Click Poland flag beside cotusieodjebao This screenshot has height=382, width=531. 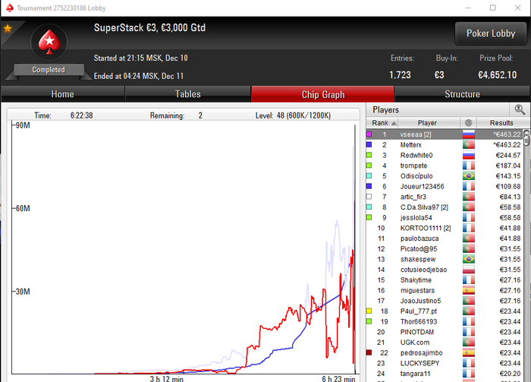[x=469, y=270]
